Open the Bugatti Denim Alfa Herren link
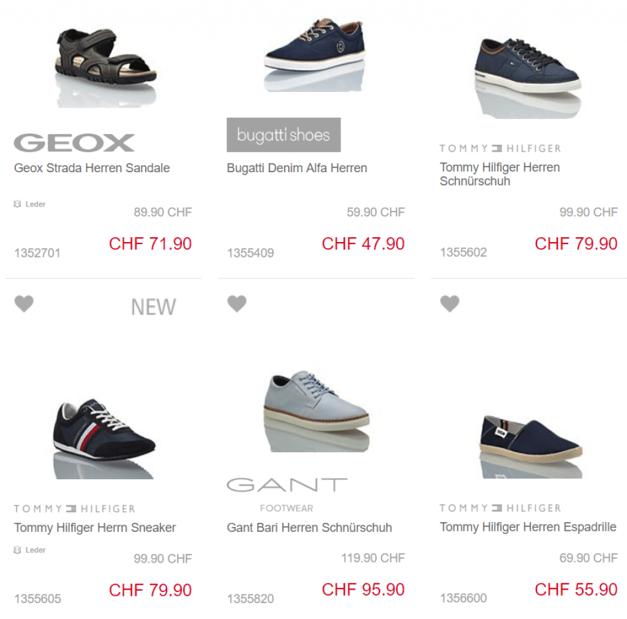This screenshot has width=627, height=619. pyautogui.click(x=297, y=168)
